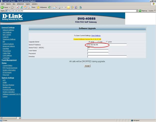
Task: Select the FTP upgrade server option
Action: click(x=98, y=42)
